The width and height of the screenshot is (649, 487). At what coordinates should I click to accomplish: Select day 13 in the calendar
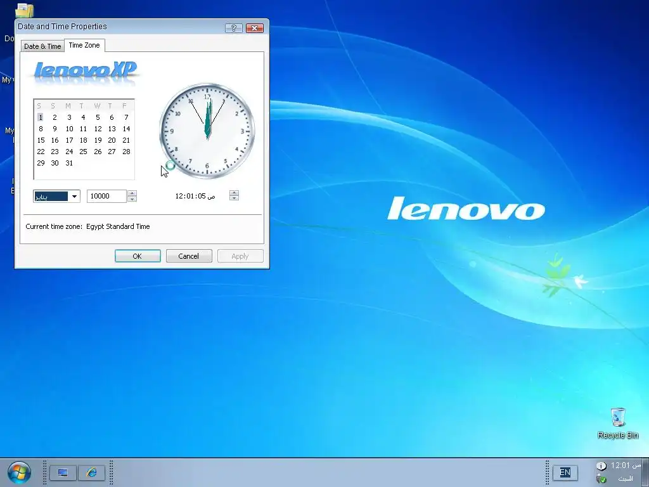112,129
